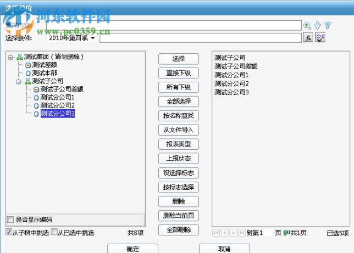Collapse the 测试集团 tree node

10,57
